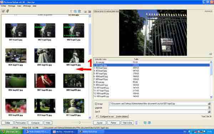Screen dimensions: 214x134
Task: Click the drive icon in the top-left toolbar
Action: click(3, 11)
